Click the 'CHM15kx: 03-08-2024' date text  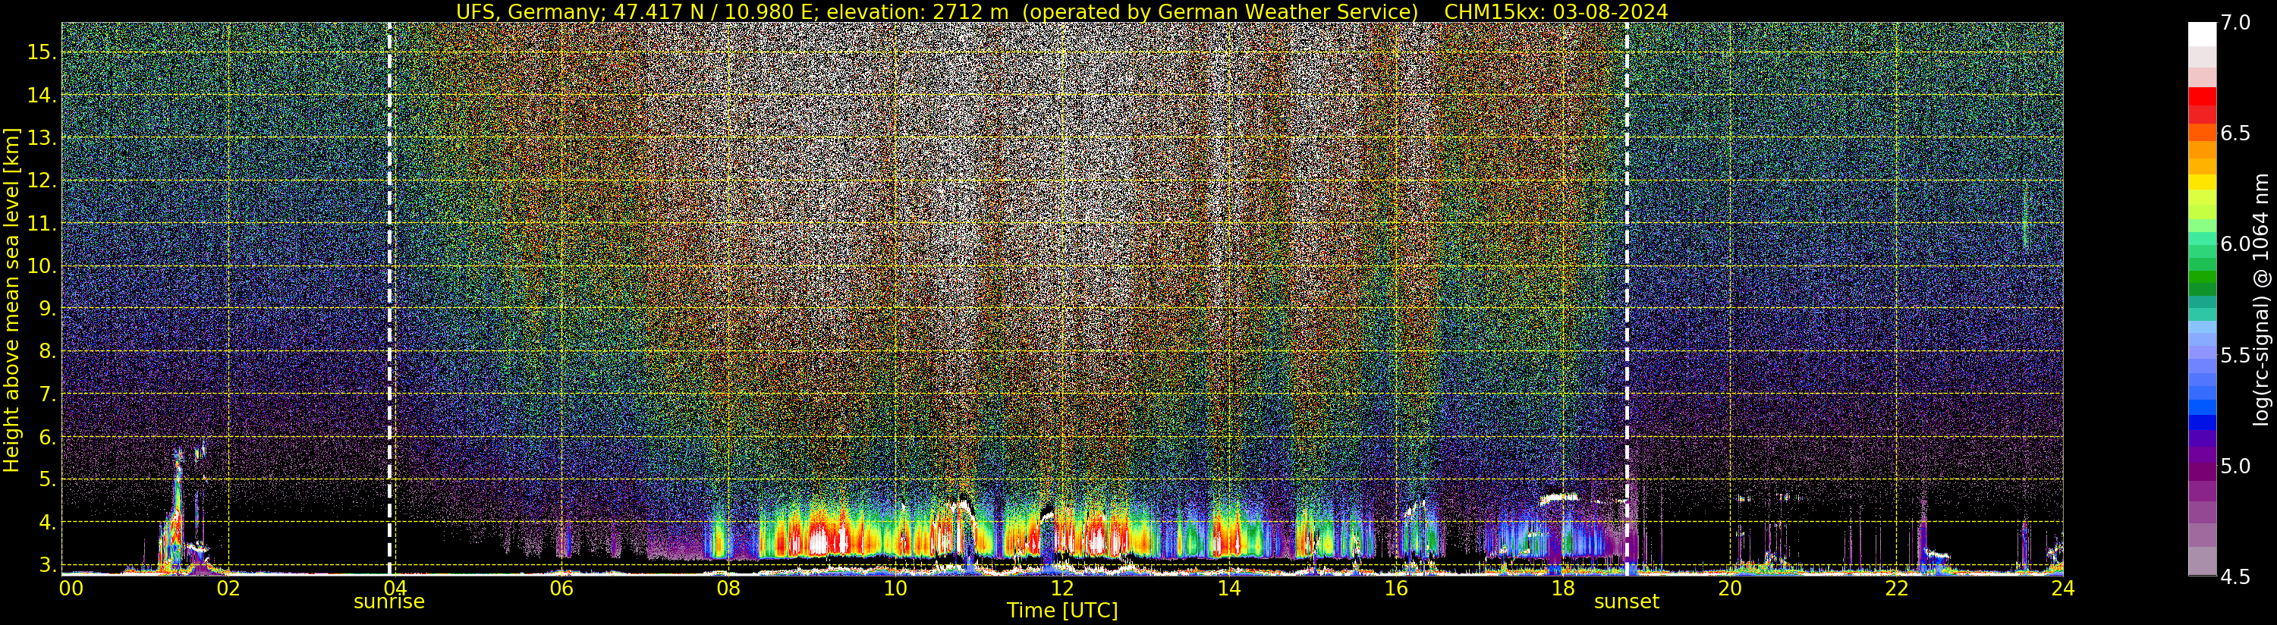[x=1557, y=11]
